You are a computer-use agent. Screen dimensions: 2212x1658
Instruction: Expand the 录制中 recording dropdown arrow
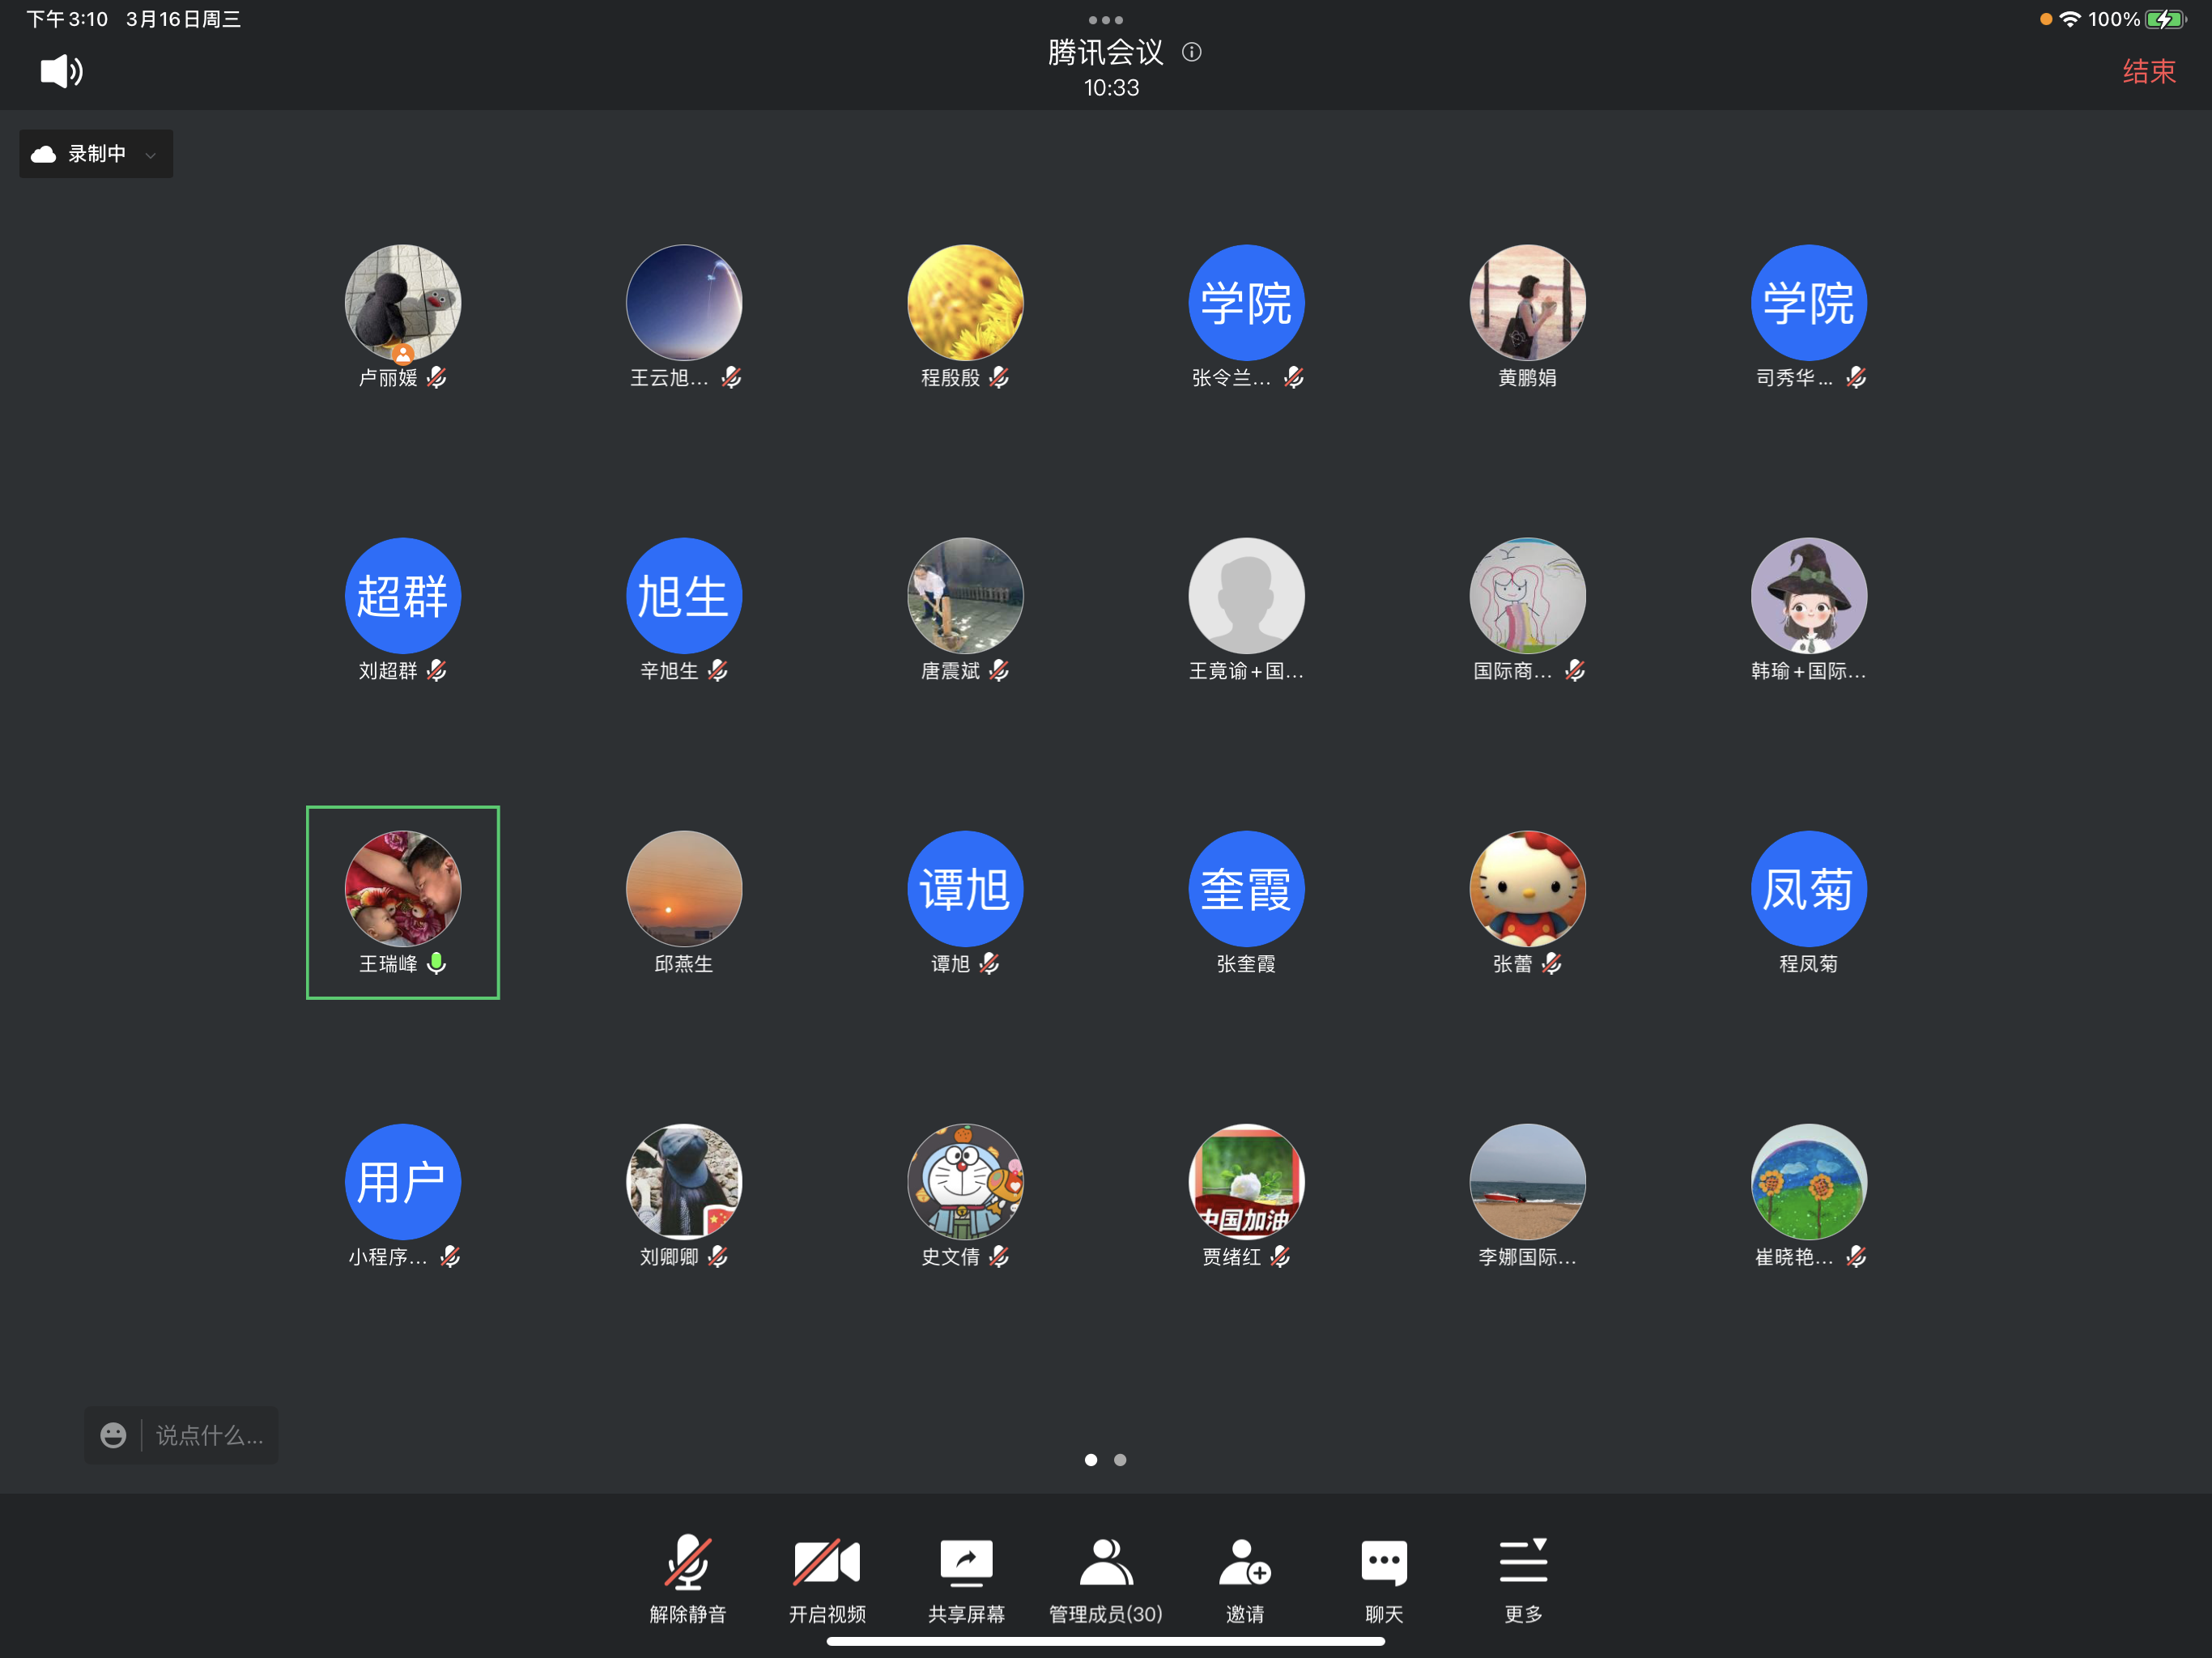[x=151, y=155]
